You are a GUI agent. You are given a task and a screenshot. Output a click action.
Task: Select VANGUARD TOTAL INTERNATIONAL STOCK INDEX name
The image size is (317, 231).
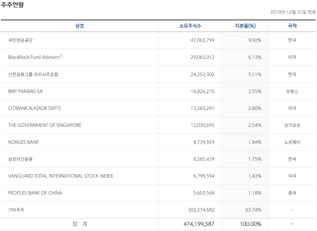coord(61,176)
